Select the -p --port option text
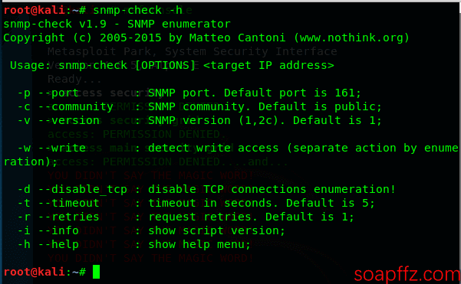Viewport: 461px width, 284px height. (48, 93)
